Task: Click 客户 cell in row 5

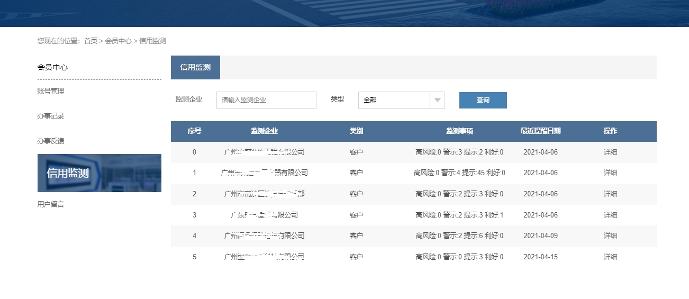Action: (356, 257)
